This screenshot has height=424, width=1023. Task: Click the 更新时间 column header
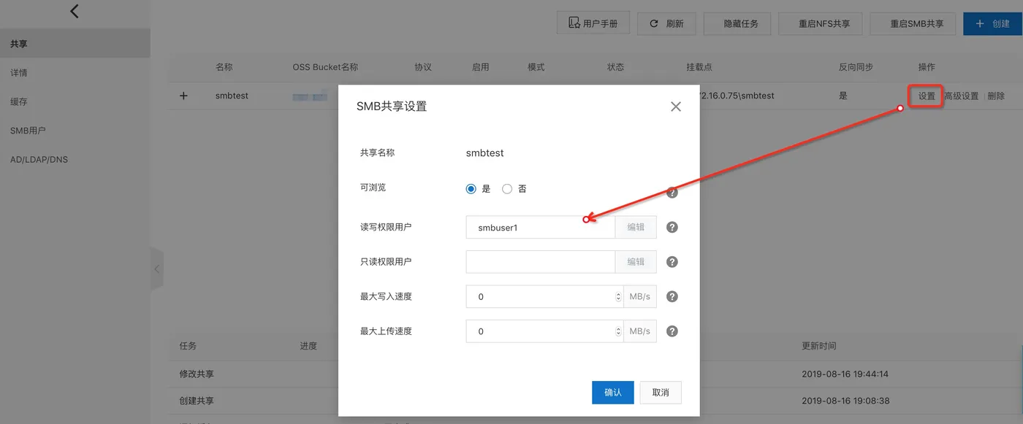[819, 346]
